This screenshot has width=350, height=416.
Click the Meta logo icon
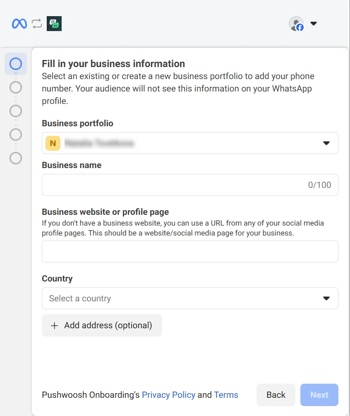pyautogui.click(x=19, y=24)
